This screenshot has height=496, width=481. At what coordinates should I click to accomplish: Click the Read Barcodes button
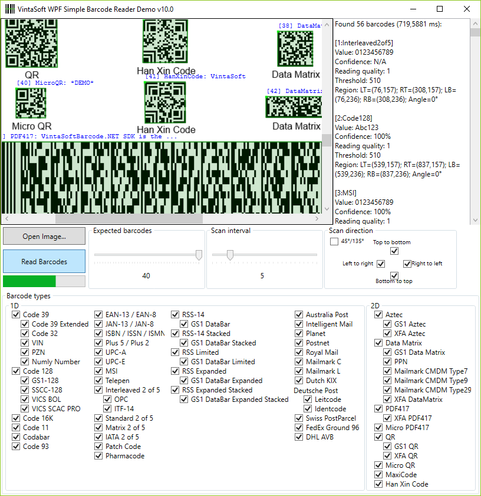coord(44,261)
